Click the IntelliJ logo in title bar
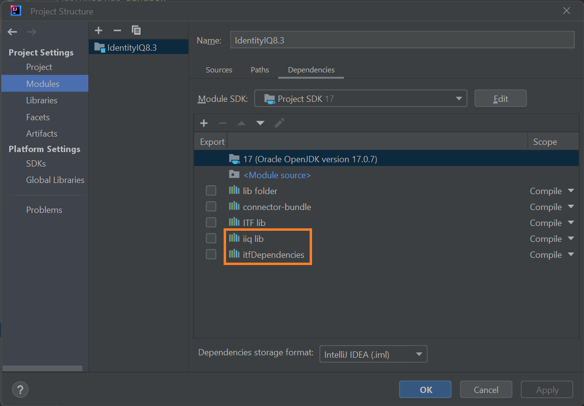The height and width of the screenshot is (406, 584). coord(15,11)
